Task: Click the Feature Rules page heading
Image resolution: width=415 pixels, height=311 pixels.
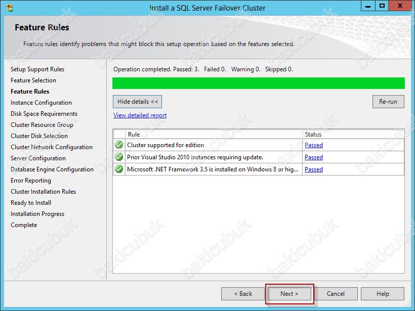Action: (42, 27)
